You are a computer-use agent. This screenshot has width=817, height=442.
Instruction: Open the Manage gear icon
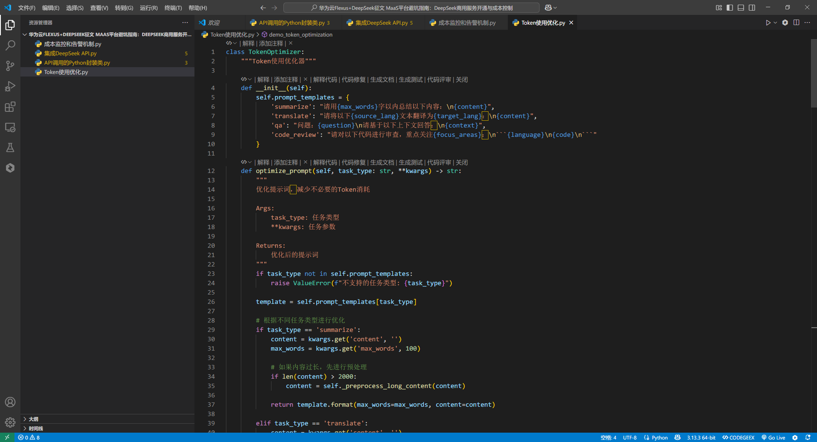click(x=10, y=422)
